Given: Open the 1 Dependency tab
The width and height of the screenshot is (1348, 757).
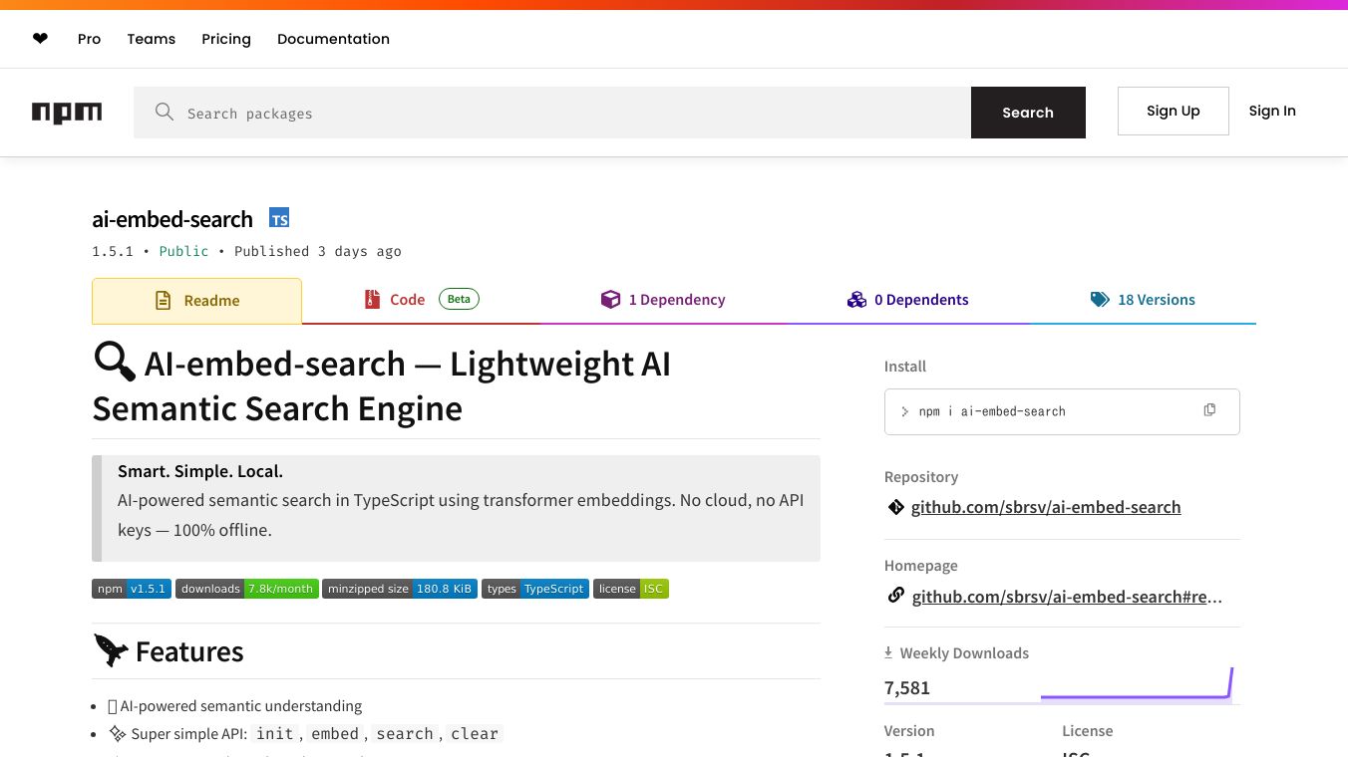Looking at the screenshot, I should pyautogui.click(x=663, y=300).
